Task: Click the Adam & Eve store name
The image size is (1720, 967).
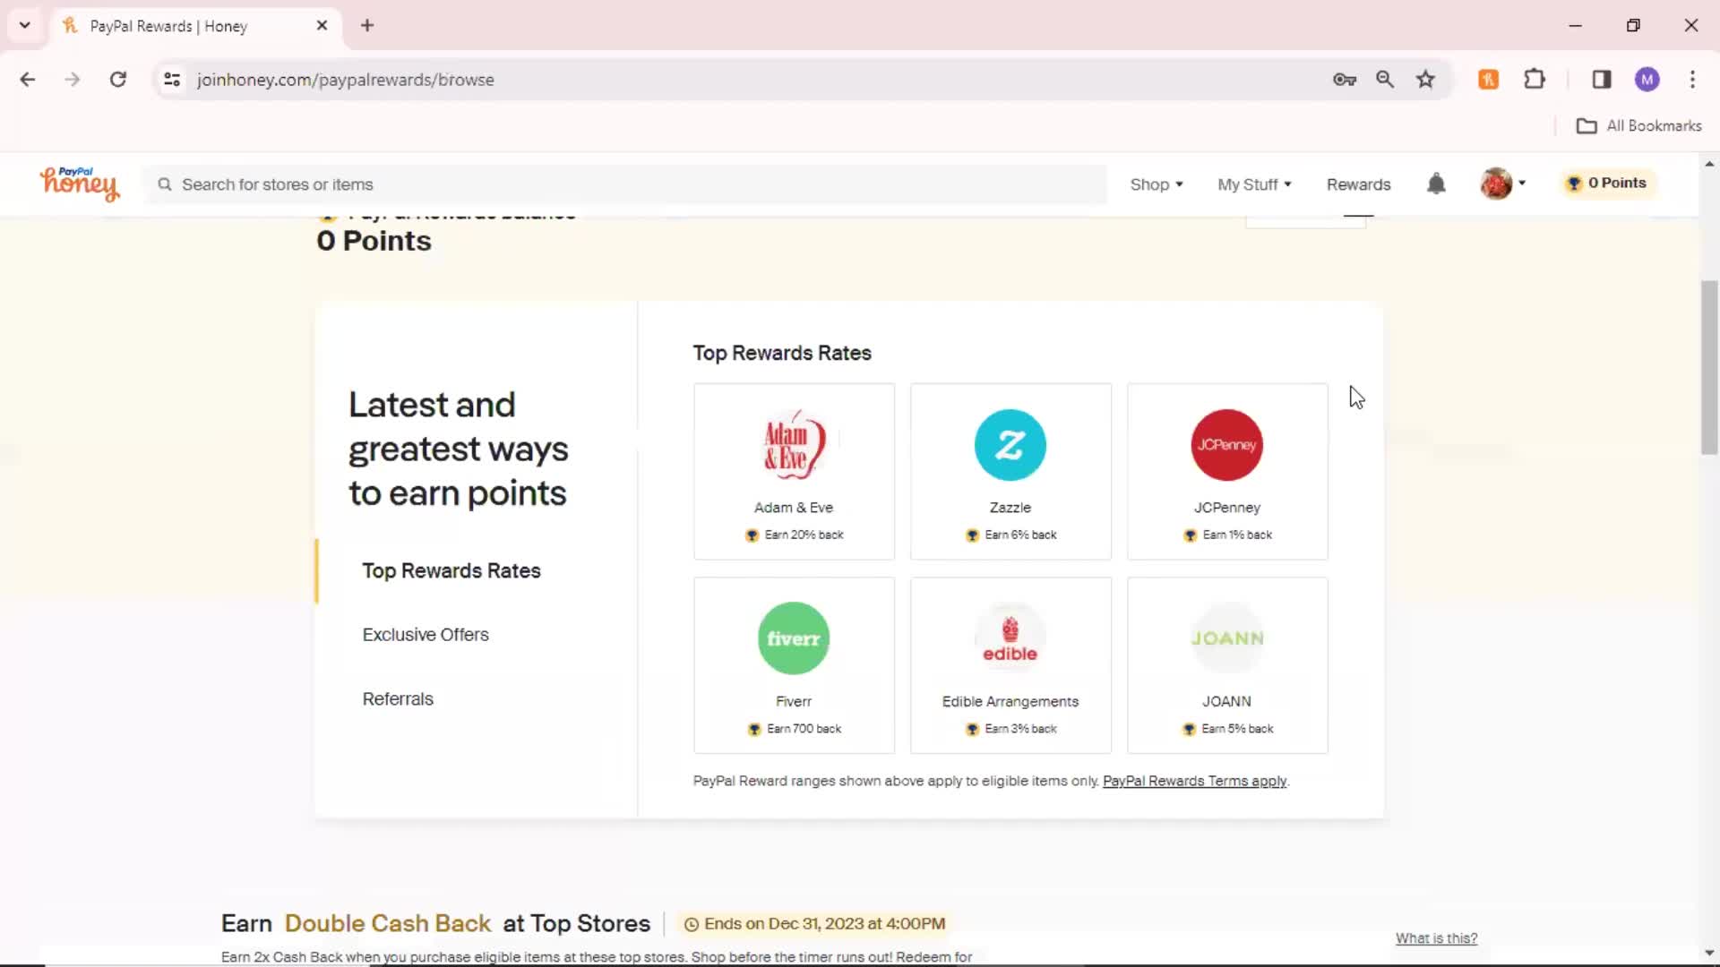Action: click(x=794, y=508)
